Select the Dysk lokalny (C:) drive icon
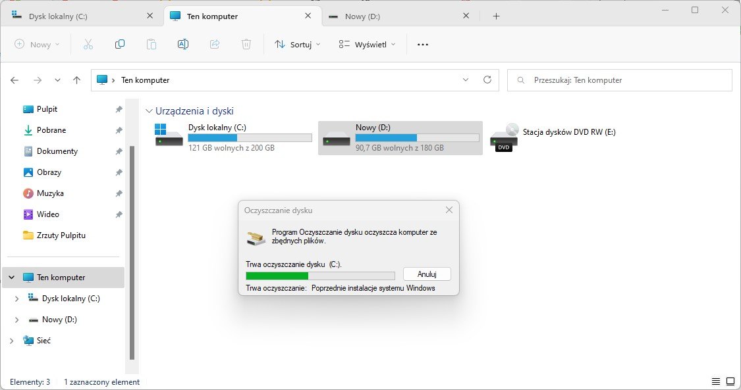This screenshot has height=390, width=741. [169, 135]
